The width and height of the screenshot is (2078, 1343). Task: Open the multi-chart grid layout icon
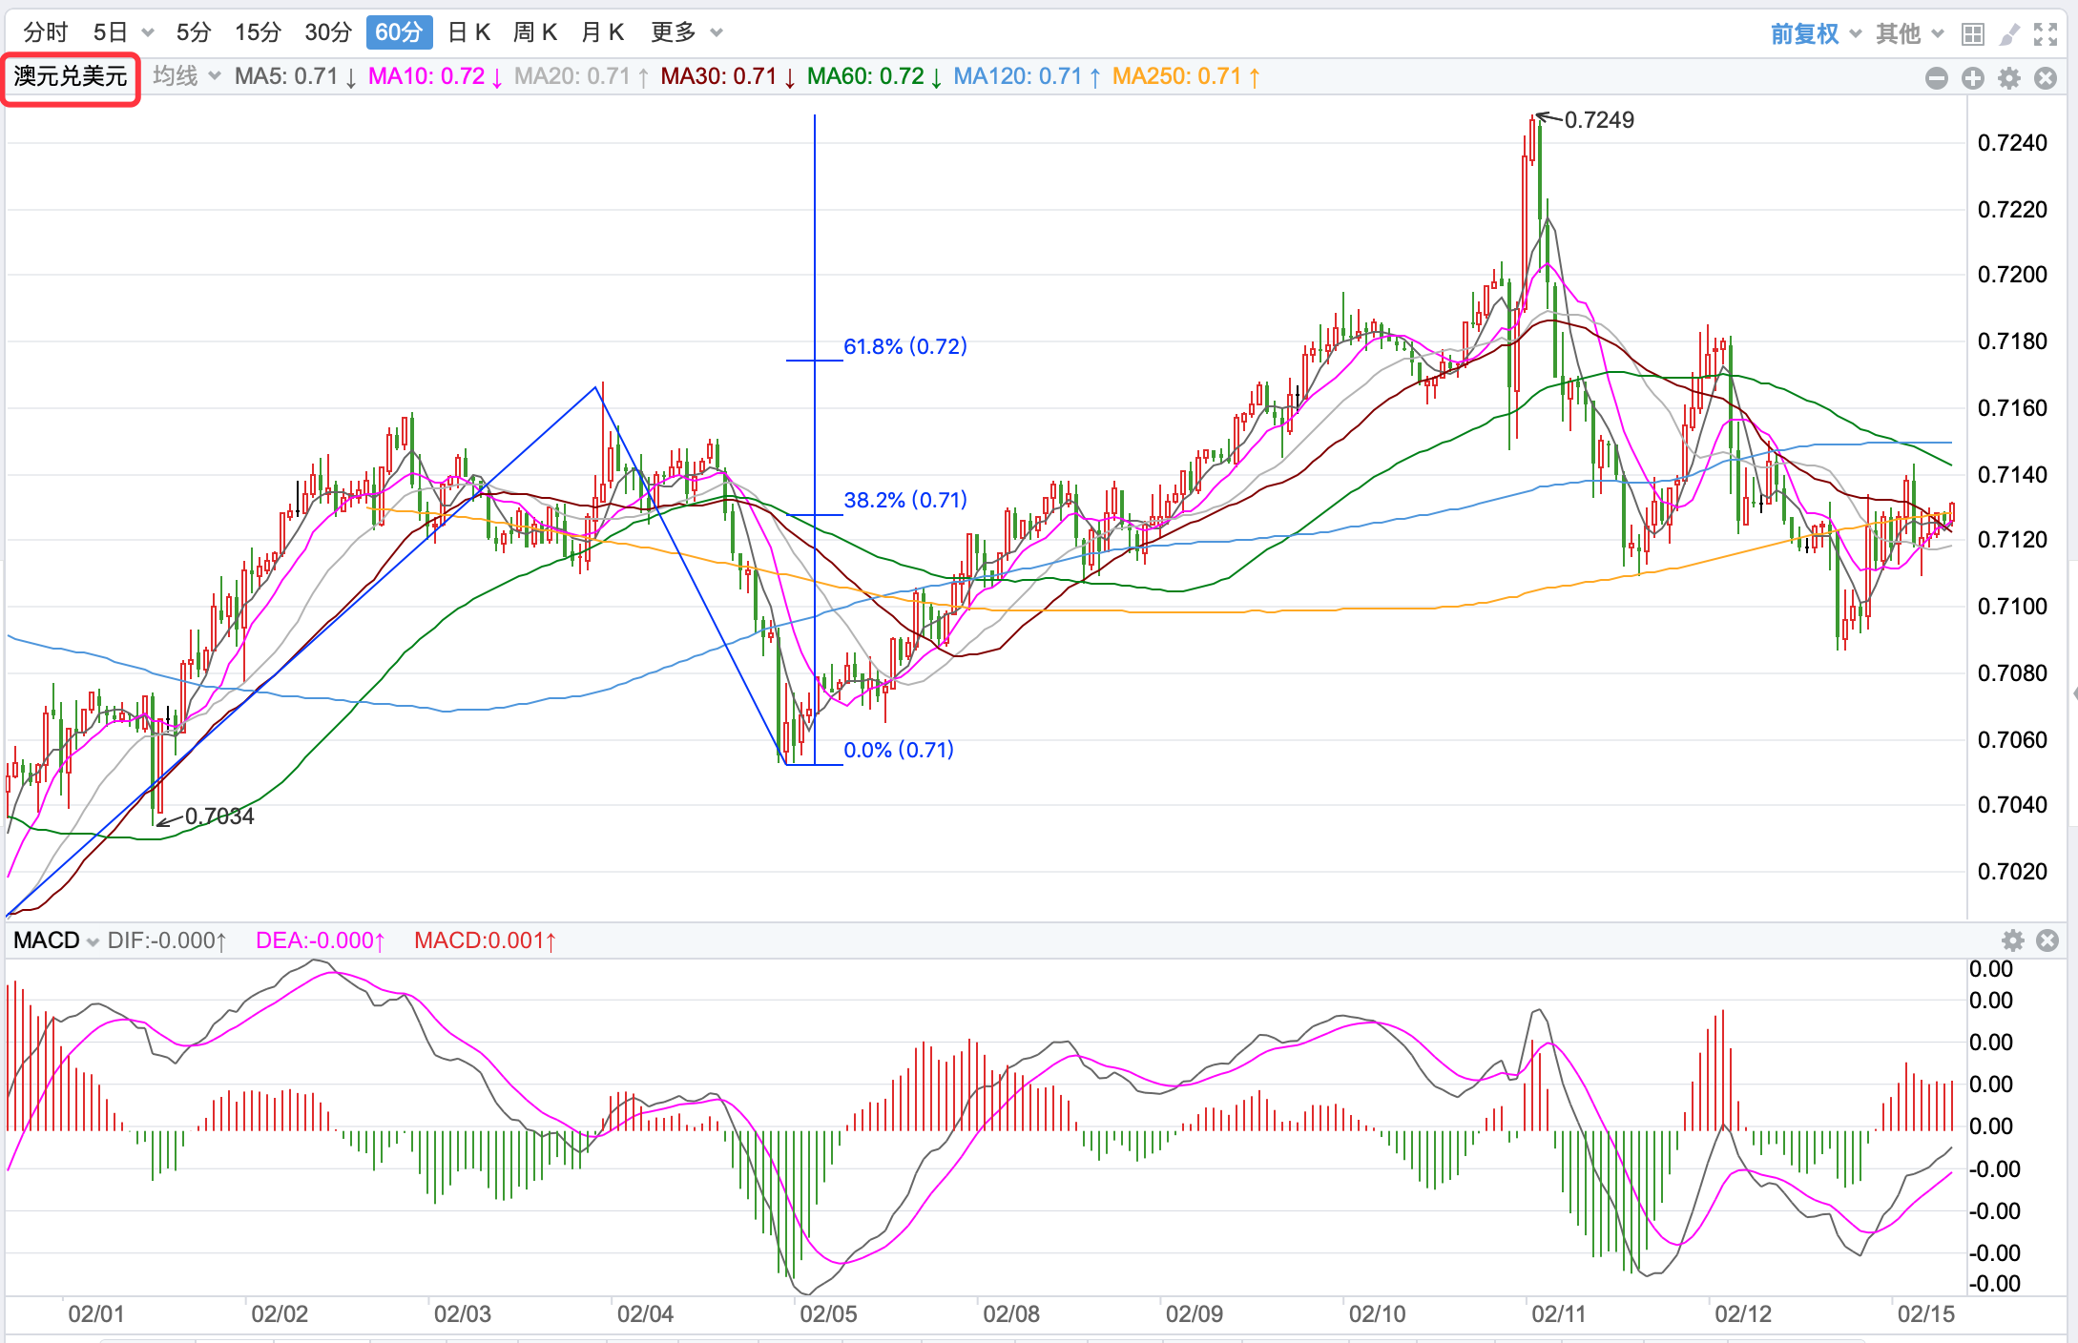point(1973,34)
